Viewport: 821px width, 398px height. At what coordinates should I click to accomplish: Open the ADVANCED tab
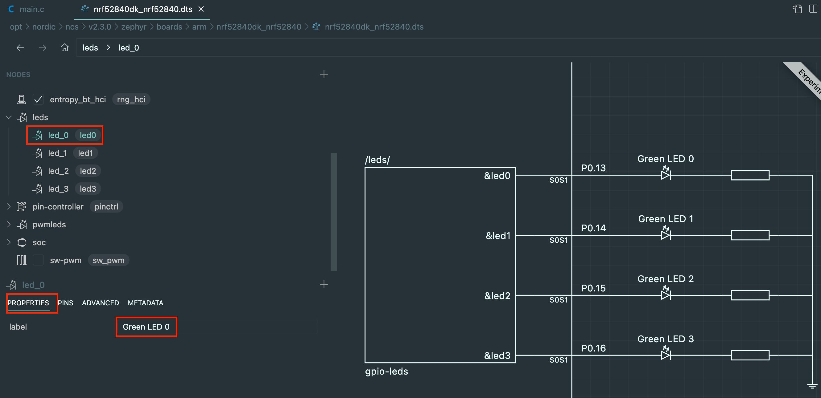[101, 303]
